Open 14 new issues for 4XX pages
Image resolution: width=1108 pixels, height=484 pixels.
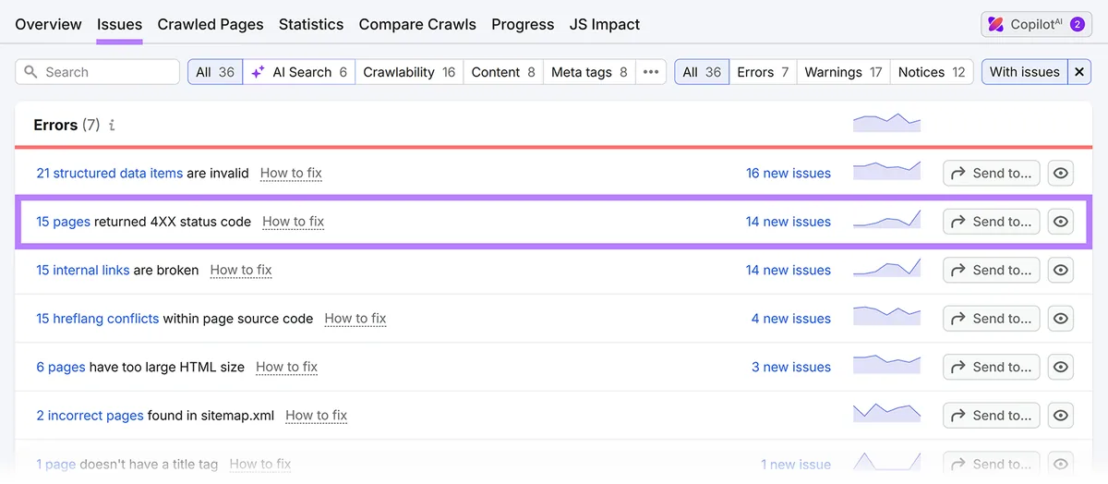[x=789, y=222]
